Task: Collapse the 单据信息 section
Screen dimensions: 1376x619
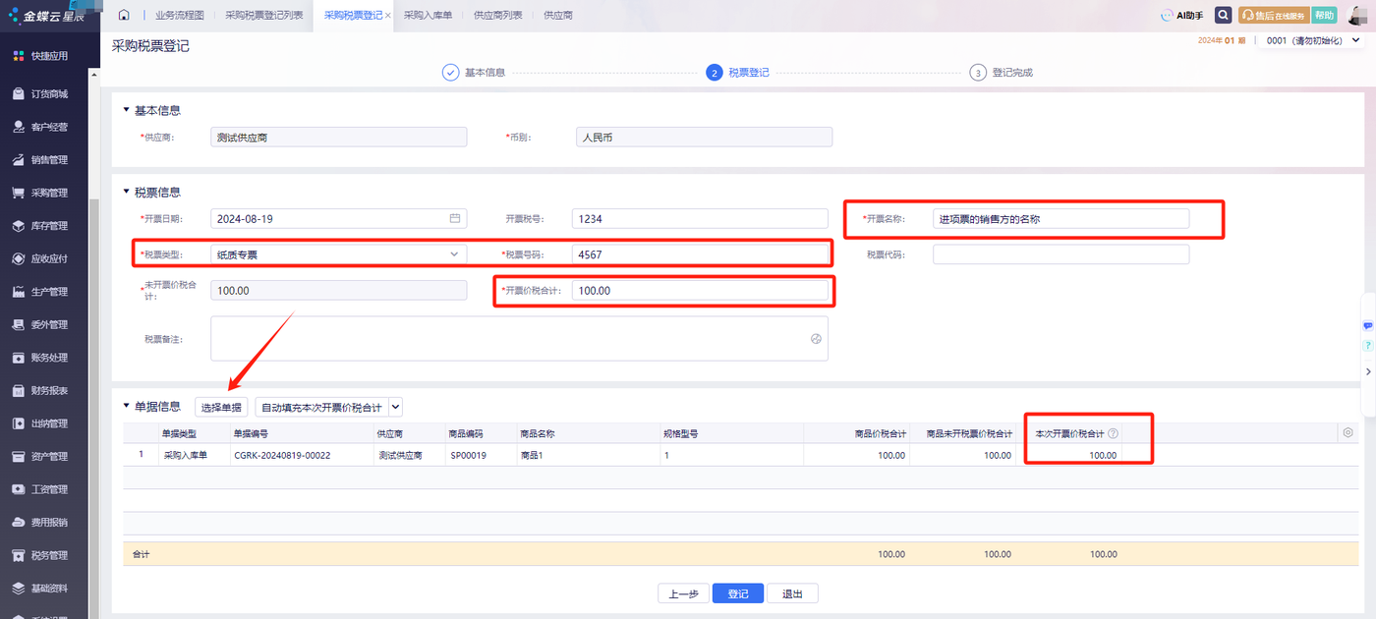Action: pyautogui.click(x=126, y=406)
